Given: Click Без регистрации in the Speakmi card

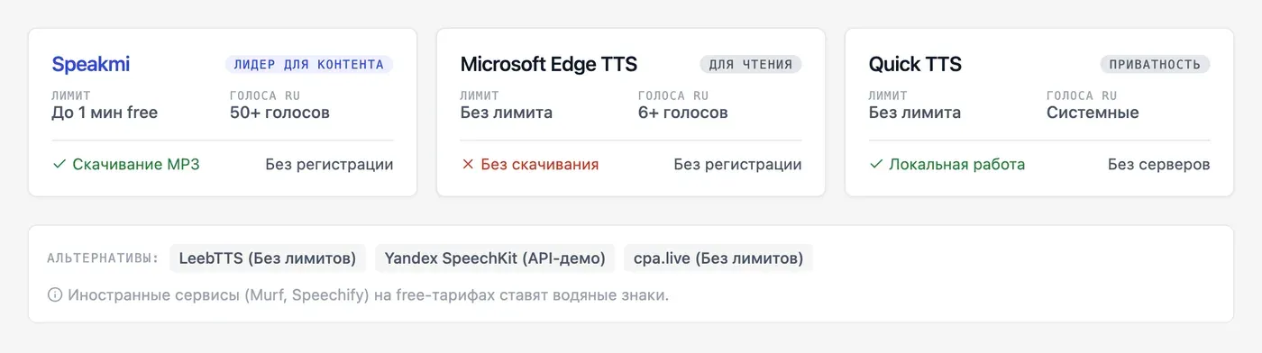Looking at the screenshot, I should pyautogui.click(x=329, y=165).
